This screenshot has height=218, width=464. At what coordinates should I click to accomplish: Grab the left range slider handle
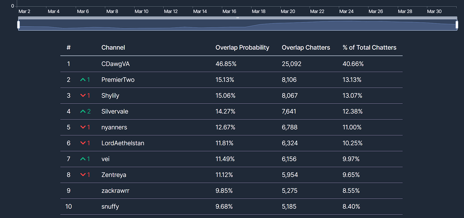[18, 25]
